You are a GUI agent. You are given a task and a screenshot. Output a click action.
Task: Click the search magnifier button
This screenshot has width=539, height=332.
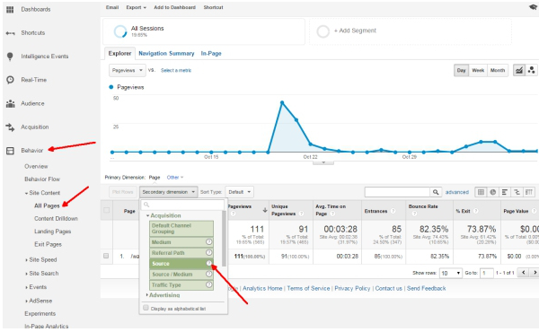tap(436, 192)
